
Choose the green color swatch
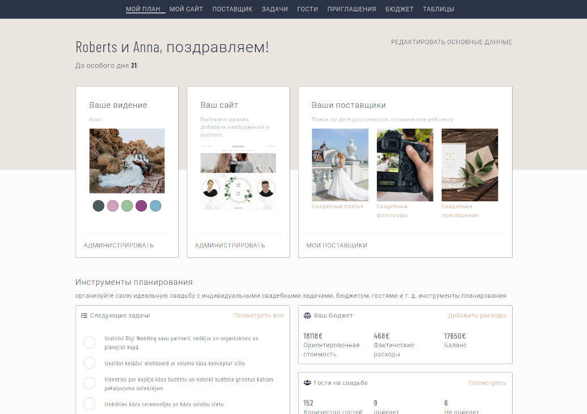tap(127, 206)
